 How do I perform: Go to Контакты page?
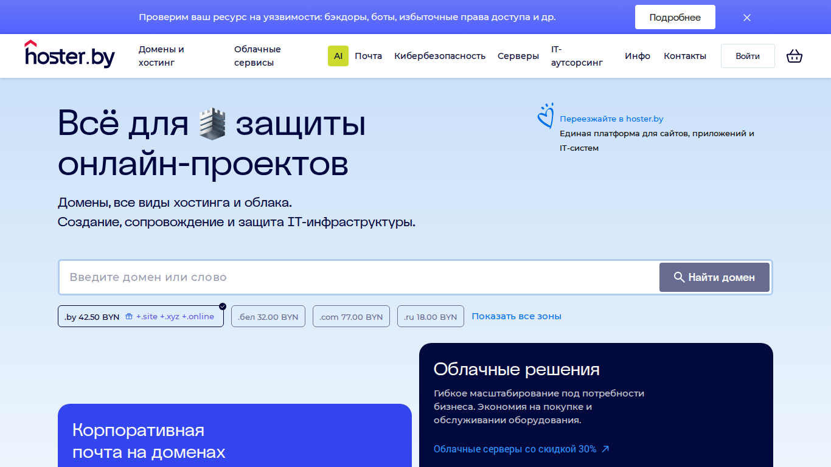coord(685,56)
